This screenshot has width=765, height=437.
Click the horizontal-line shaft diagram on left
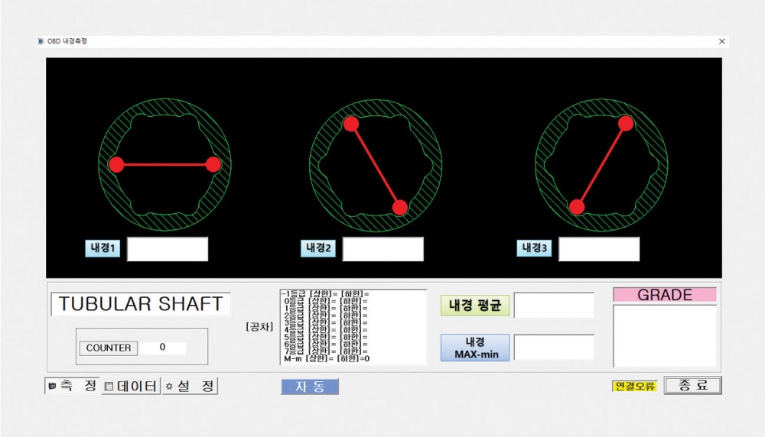pos(164,164)
